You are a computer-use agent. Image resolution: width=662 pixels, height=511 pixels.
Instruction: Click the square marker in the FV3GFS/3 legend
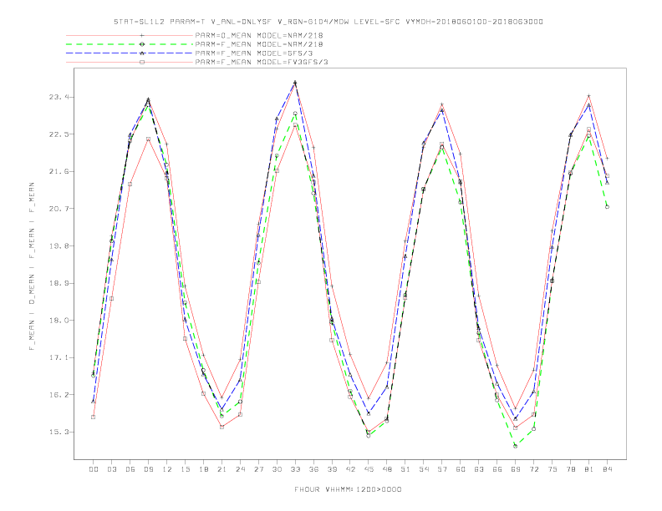point(142,62)
